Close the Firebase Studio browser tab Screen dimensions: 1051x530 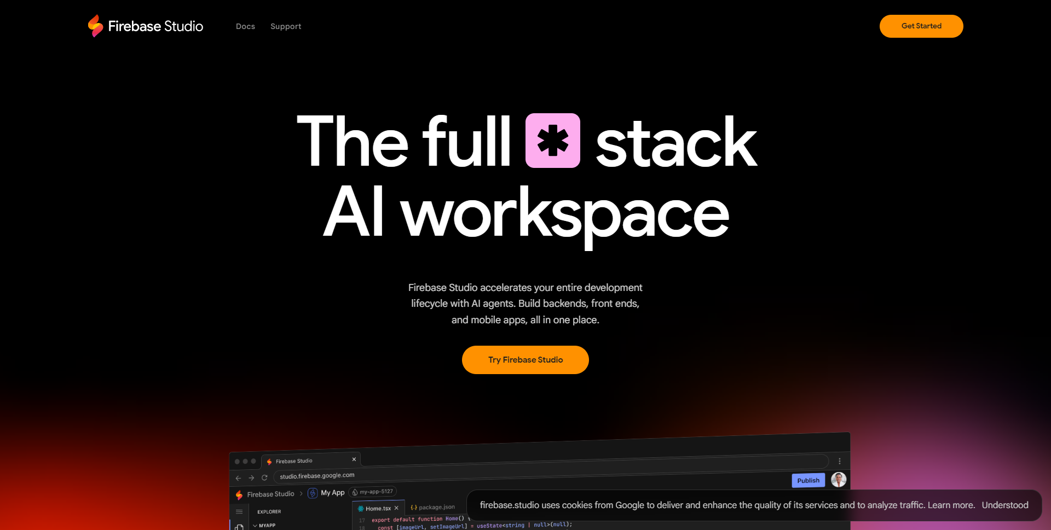[354, 459]
